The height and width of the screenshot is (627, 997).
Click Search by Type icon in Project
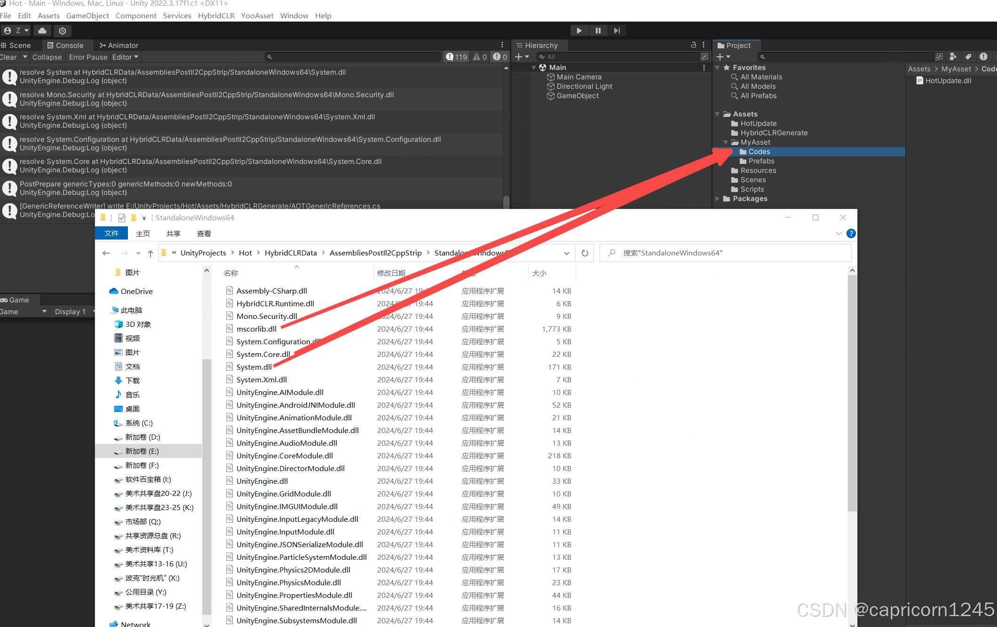953,57
